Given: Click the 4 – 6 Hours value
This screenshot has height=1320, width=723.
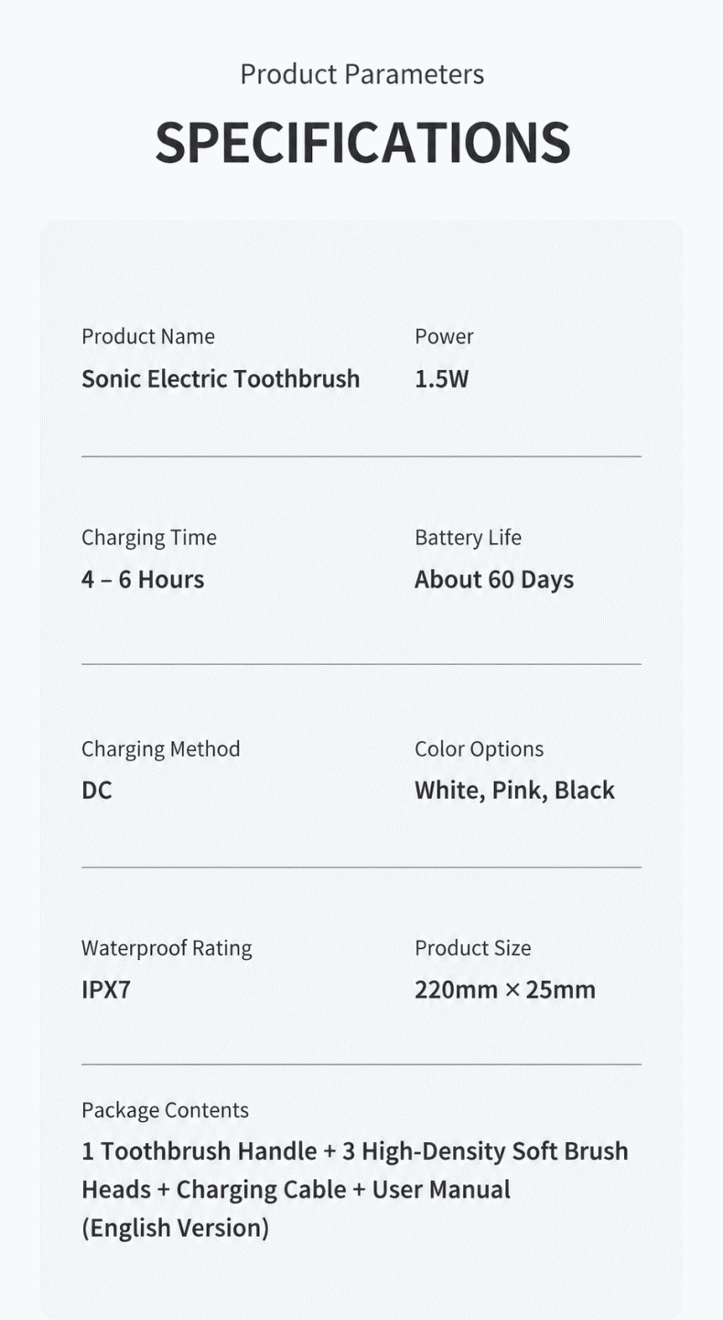Looking at the screenshot, I should pyautogui.click(x=143, y=579).
